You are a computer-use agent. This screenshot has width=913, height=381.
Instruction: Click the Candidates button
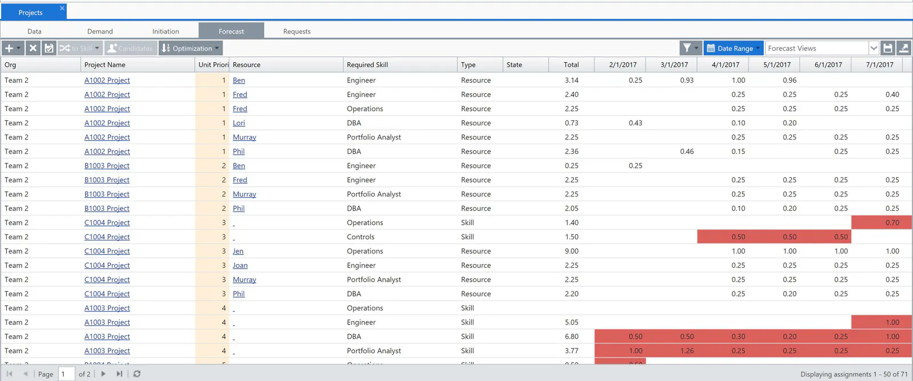(x=130, y=48)
